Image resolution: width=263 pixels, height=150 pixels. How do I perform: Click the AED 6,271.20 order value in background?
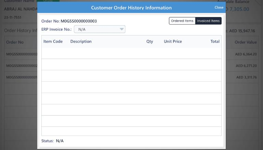246,66
